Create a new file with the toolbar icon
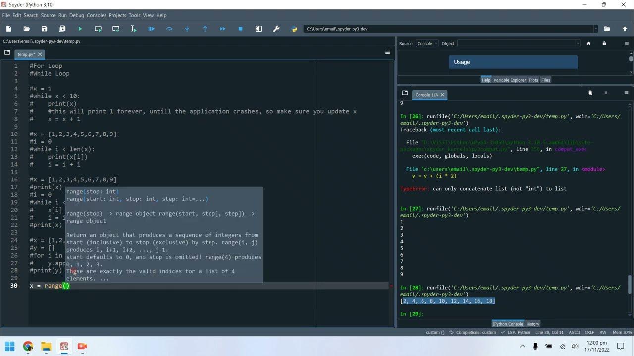Viewport: 634px width, 356px height. click(8, 29)
